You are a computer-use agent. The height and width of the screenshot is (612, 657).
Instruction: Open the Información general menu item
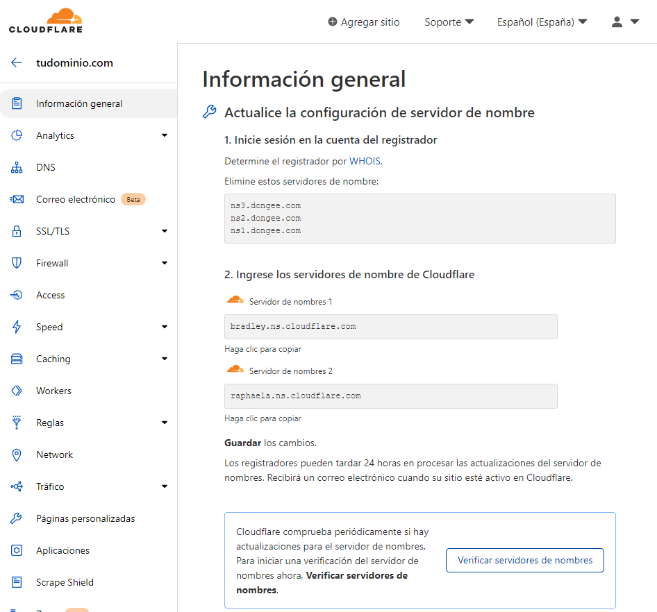coord(88,103)
